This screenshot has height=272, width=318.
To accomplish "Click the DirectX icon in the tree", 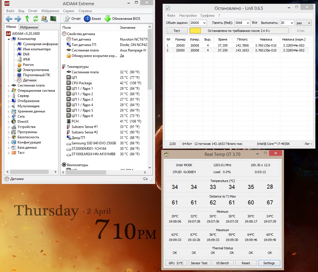I will [14, 122].
